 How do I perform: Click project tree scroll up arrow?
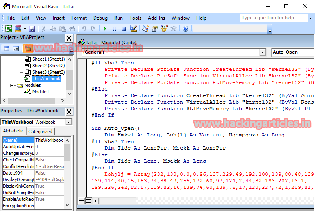pos(69,59)
